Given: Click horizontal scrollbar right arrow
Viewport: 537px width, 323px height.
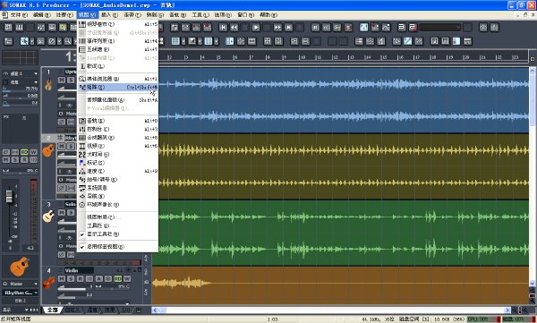Looking at the screenshot, I should 507,310.
